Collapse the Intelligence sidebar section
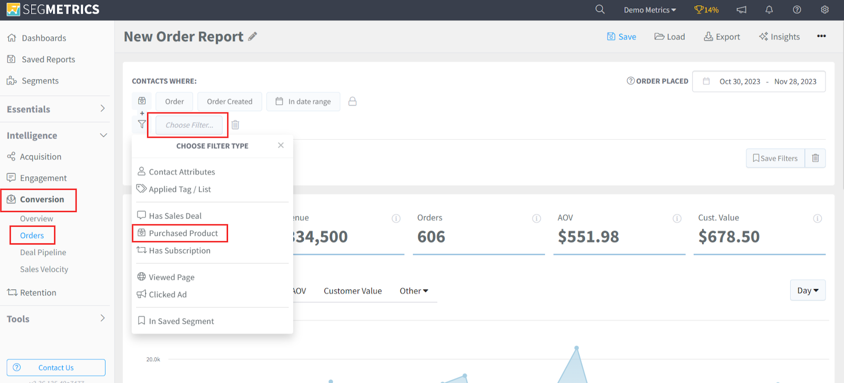 (x=103, y=135)
